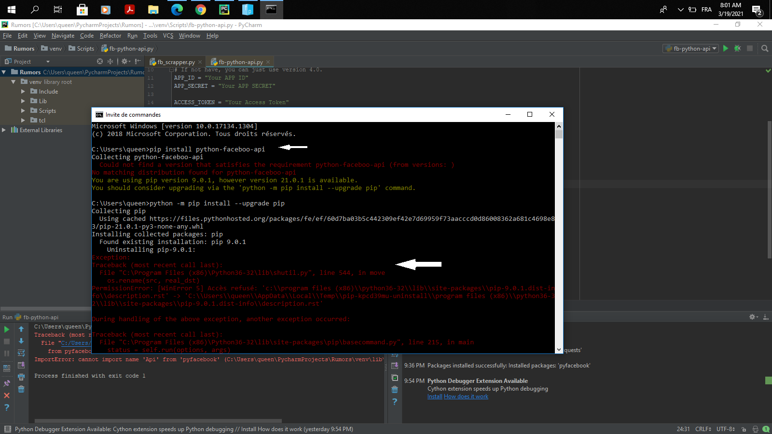Open Event Log help question mark
The width and height of the screenshot is (772, 434).
(x=395, y=401)
